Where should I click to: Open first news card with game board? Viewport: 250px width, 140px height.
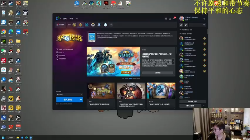101,95
